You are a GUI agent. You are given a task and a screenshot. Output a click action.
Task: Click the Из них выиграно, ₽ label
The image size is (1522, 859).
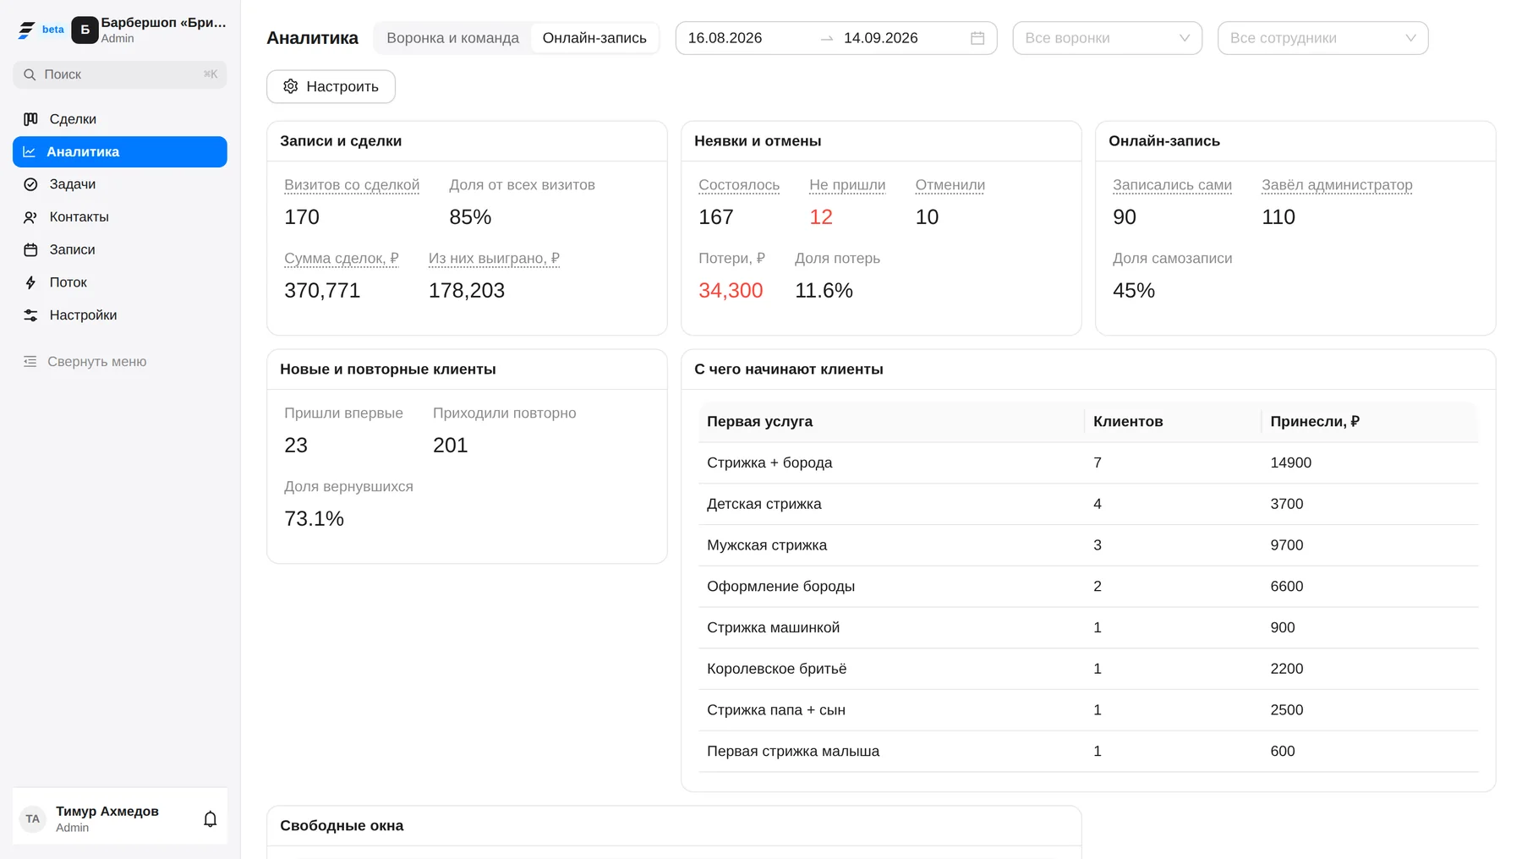pyautogui.click(x=494, y=259)
